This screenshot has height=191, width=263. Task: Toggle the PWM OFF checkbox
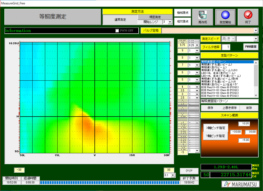[117, 30]
